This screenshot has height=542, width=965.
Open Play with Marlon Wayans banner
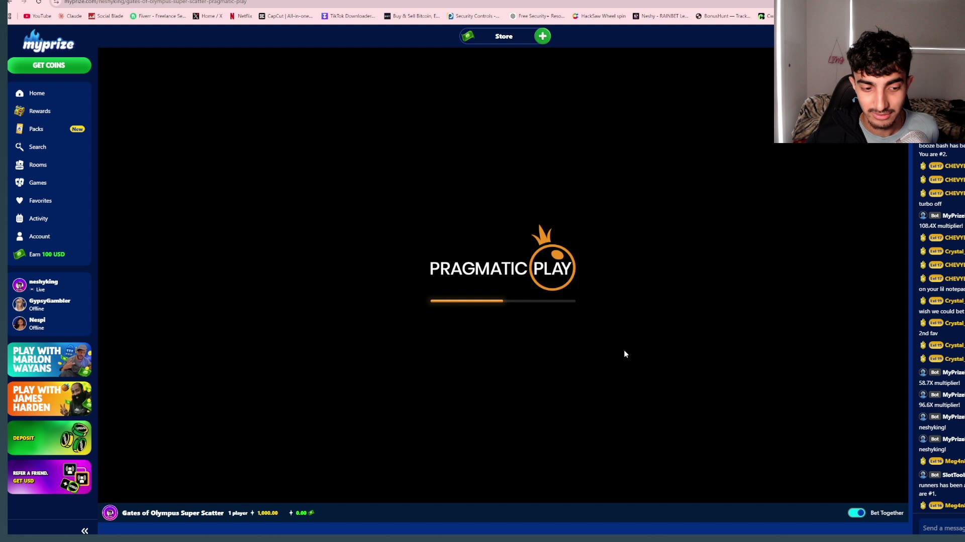tap(49, 360)
